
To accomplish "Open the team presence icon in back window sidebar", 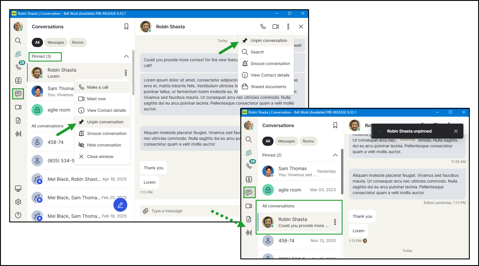I will [x=18, y=54].
